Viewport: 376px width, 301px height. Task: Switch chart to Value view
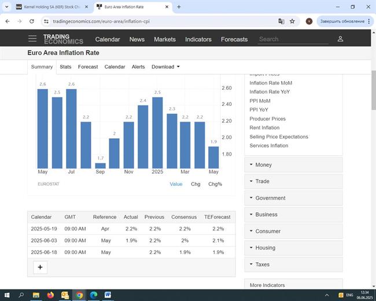176,184
